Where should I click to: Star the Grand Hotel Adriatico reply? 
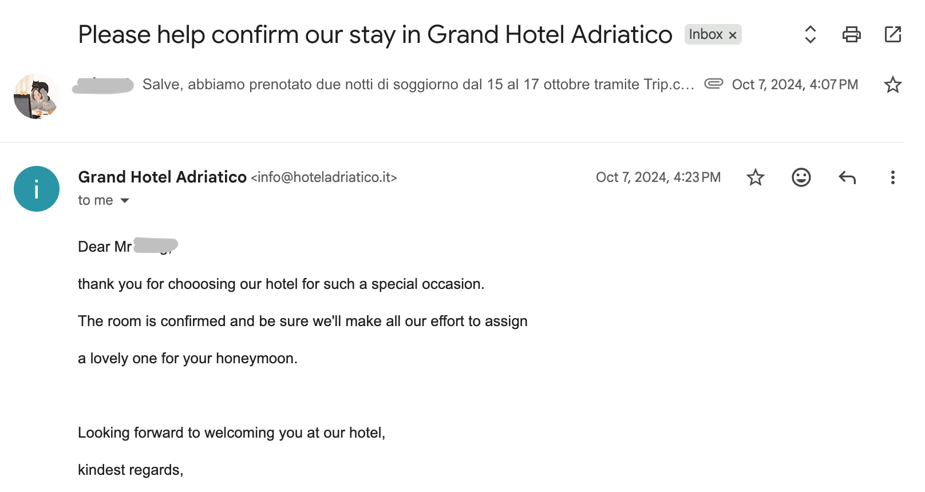(x=756, y=177)
